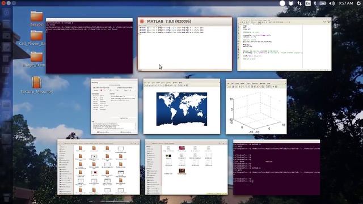Select the MATLAB 7.8.0 (R2009a) command window thumbnail
Viewport: 363px width, 204px height.
[185, 44]
